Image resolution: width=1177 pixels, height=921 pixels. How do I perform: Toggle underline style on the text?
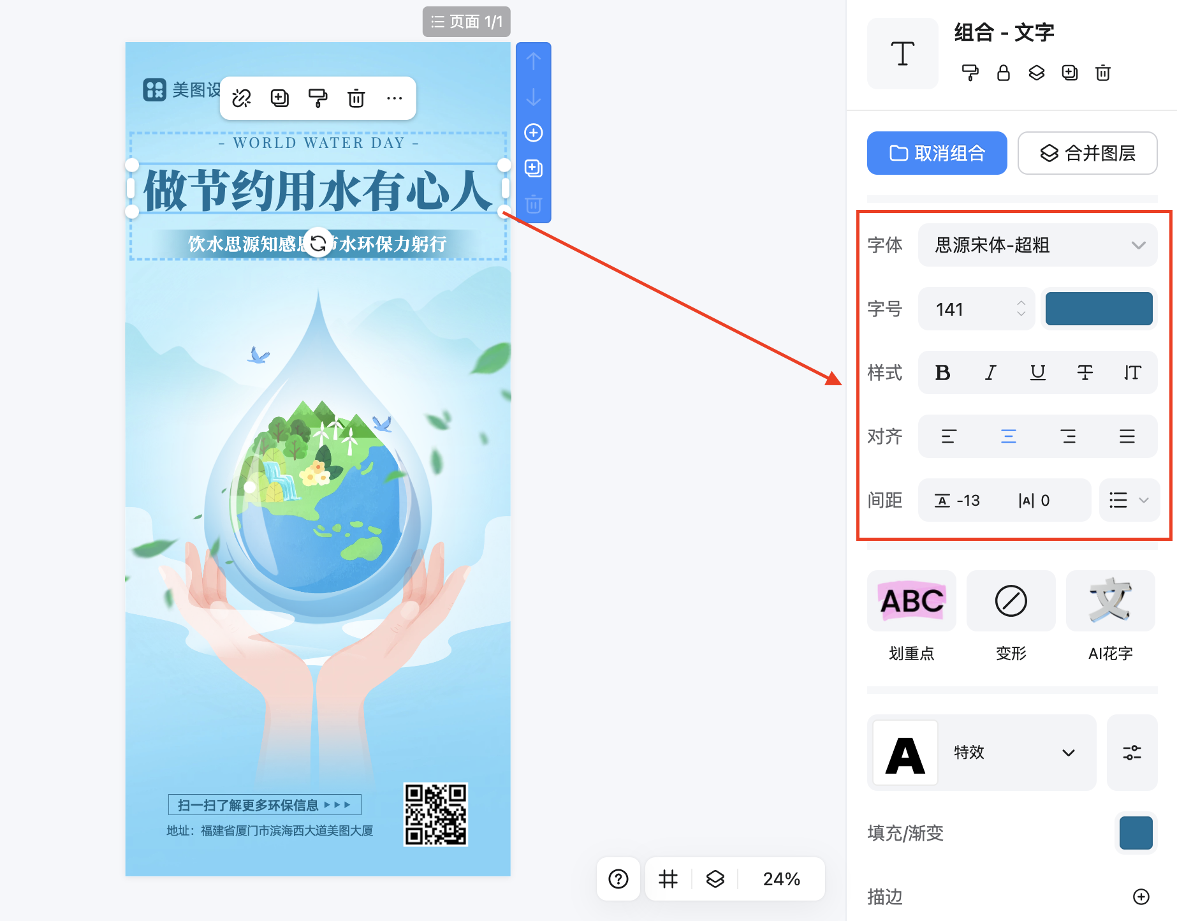tap(1037, 372)
